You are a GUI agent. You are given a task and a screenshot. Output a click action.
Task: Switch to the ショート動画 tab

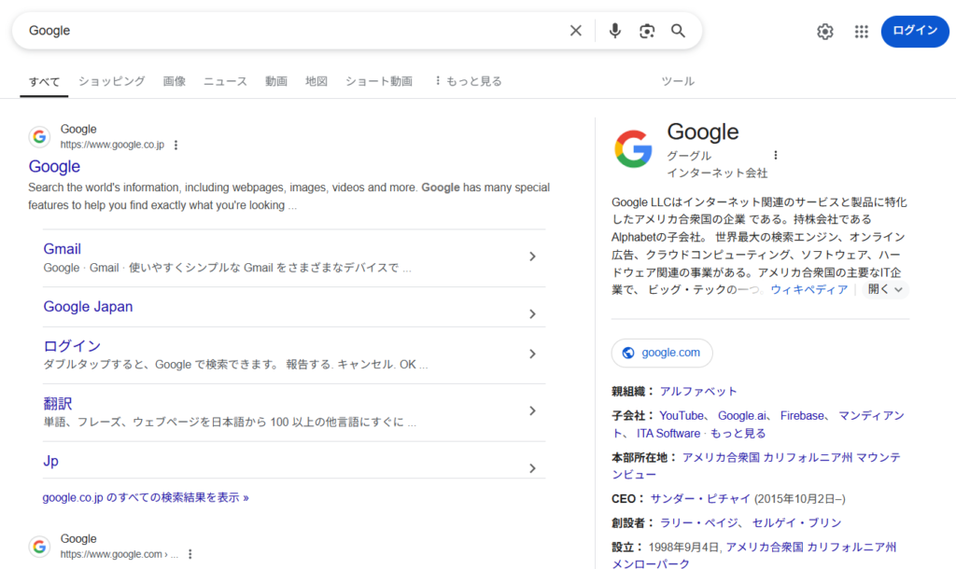(379, 81)
